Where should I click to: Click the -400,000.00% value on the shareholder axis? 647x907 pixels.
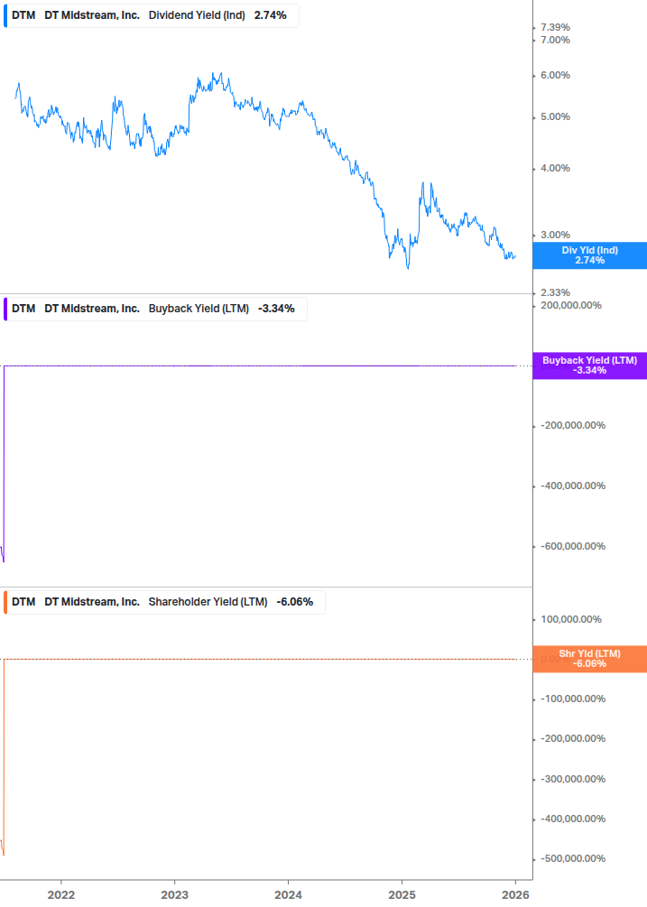pos(573,819)
